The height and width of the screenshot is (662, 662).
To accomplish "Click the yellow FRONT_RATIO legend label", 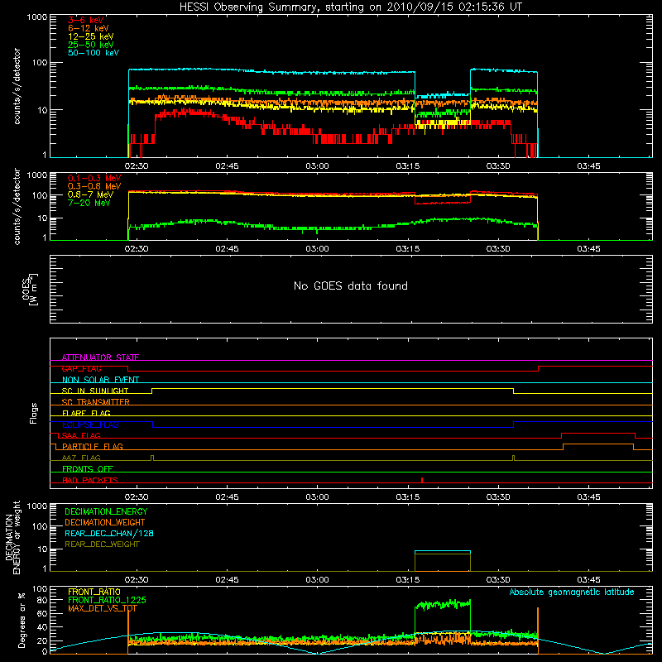I will click(94, 592).
